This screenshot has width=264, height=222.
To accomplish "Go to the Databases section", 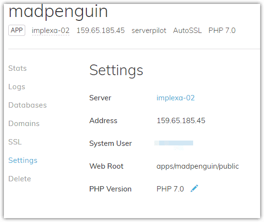I will click(28, 105).
